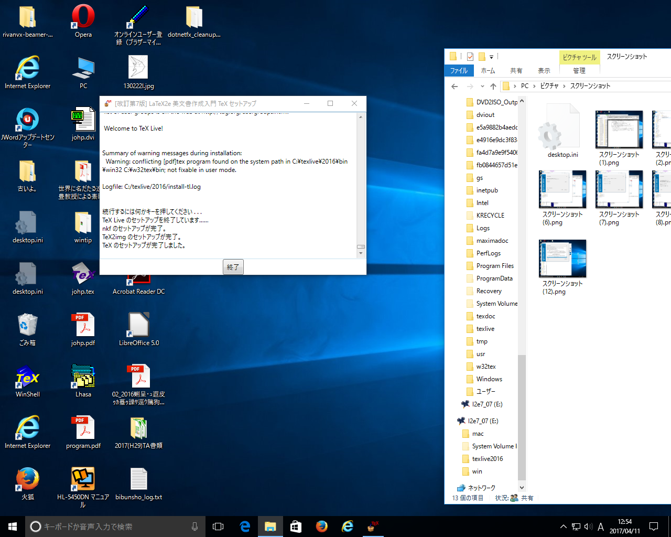Open the 管理 ribbon tab
Screen dimensions: 671x537
579,70
